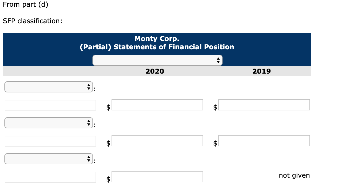This screenshot has width=351, height=192.
Task: Open the second classification dropdown
Action: click(x=47, y=123)
